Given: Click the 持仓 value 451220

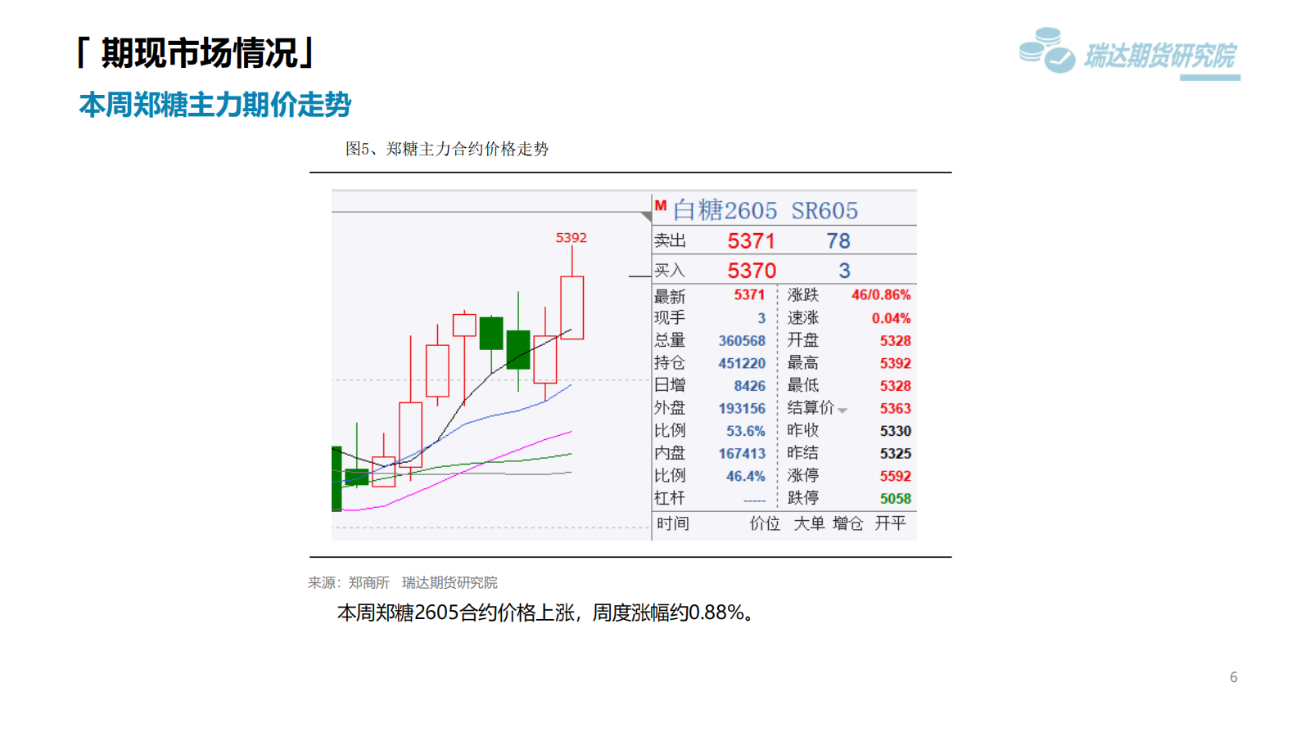Looking at the screenshot, I should click(x=742, y=364).
